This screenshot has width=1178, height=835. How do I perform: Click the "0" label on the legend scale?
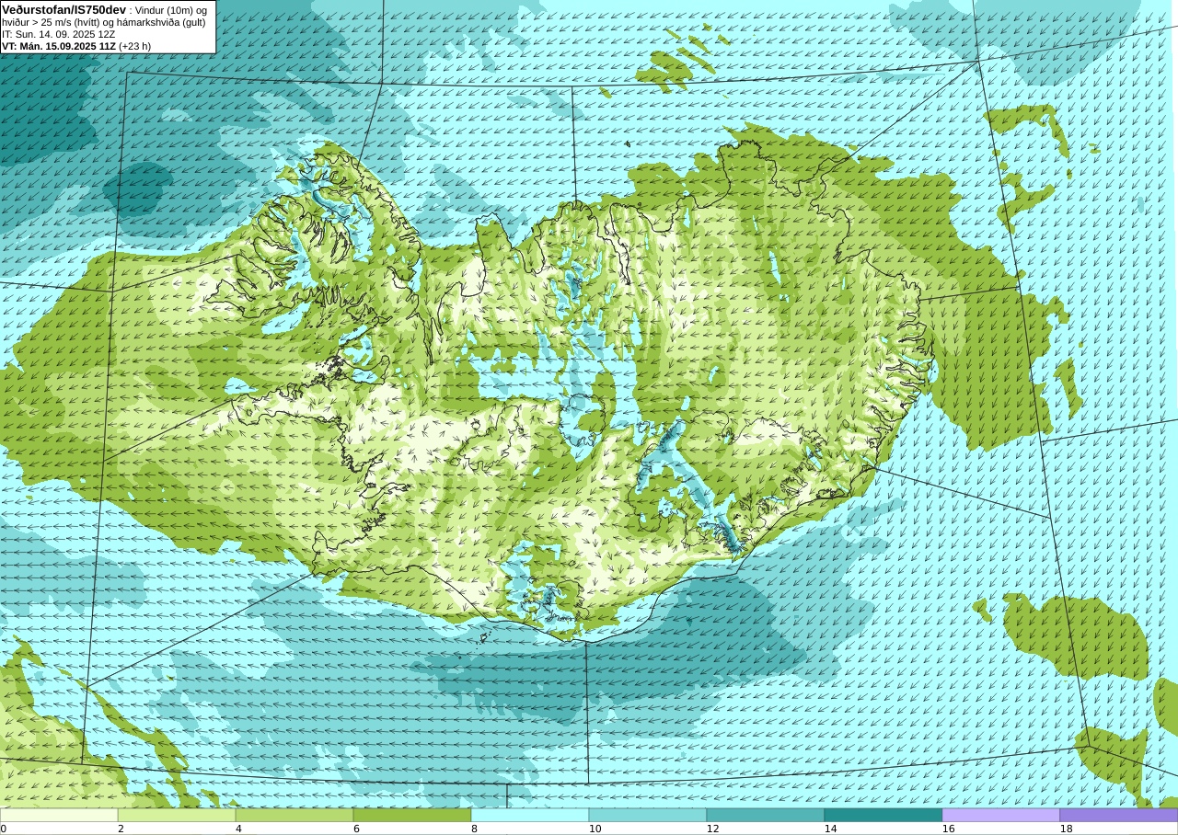[x=4, y=829]
